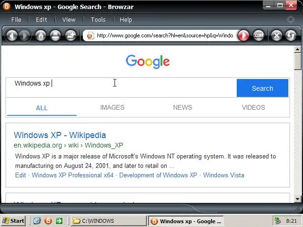This screenshot has height=227, width=303.
Task: Click the blue Search button
Action: [x=262, y=88]
